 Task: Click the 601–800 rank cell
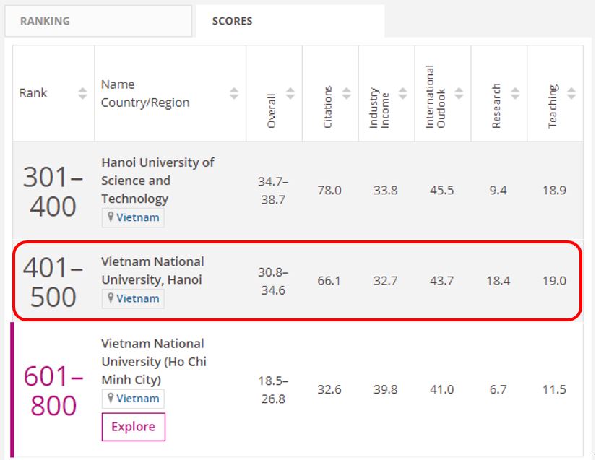(53, 390)
